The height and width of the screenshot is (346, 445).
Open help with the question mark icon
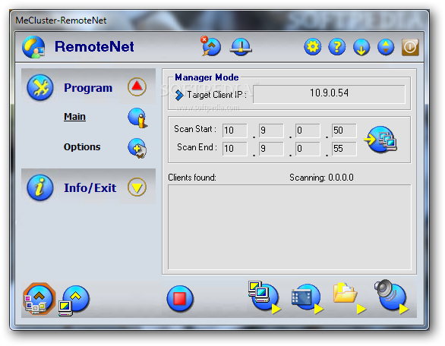[337, 47]
